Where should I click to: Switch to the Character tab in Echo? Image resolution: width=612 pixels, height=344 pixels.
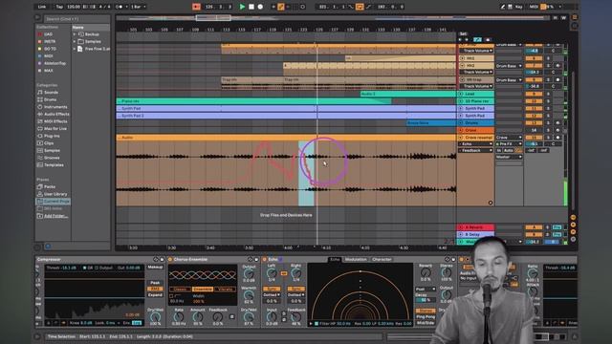(x=382, y=259)
